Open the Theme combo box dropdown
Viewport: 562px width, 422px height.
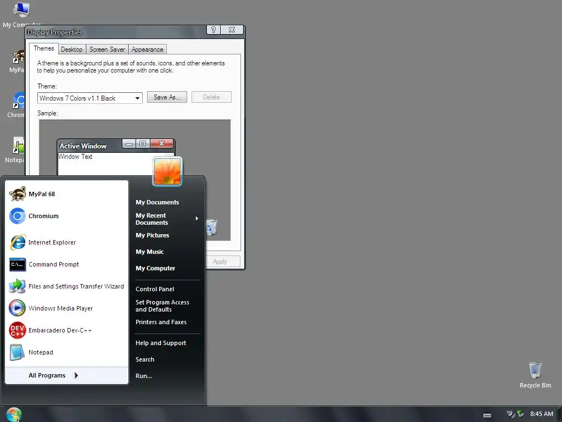[137, 98]
